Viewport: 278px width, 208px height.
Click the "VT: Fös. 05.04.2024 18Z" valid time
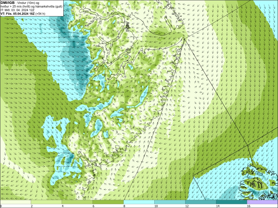coord(18,14)
